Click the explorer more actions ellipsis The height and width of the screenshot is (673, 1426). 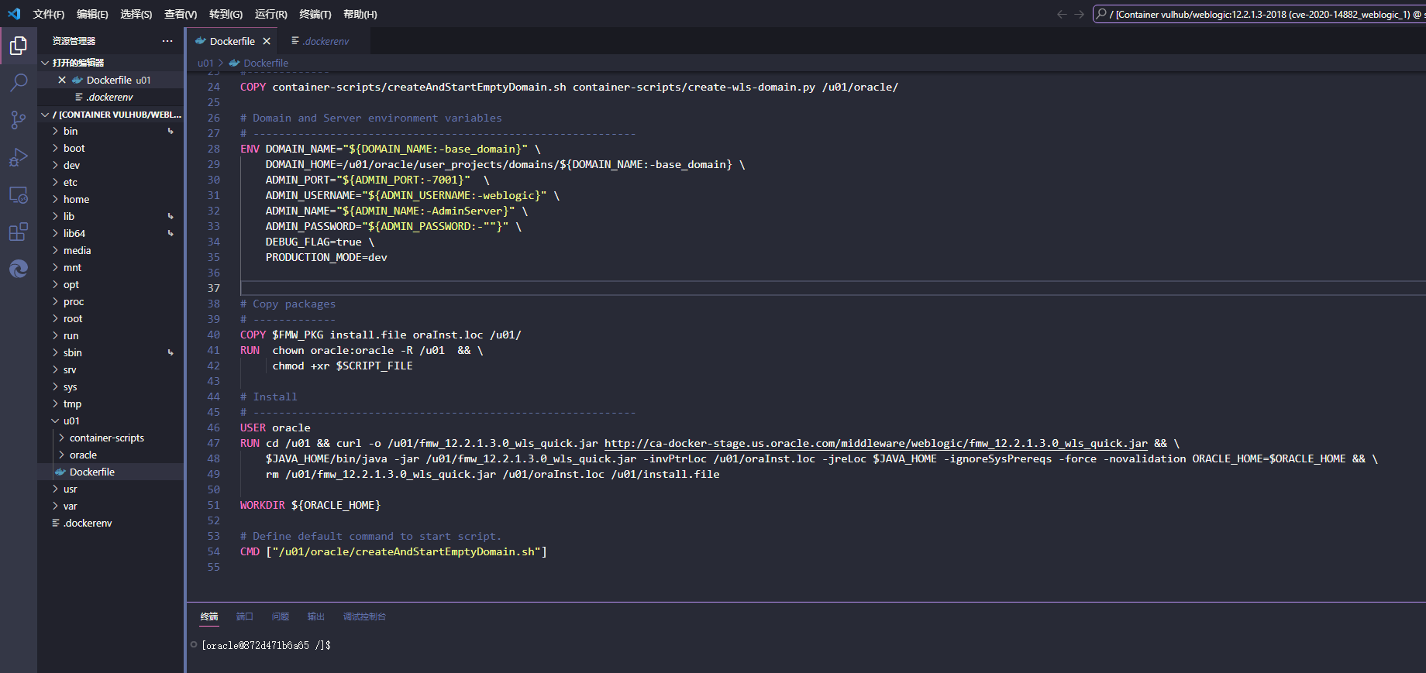click(x=167, y=41)
